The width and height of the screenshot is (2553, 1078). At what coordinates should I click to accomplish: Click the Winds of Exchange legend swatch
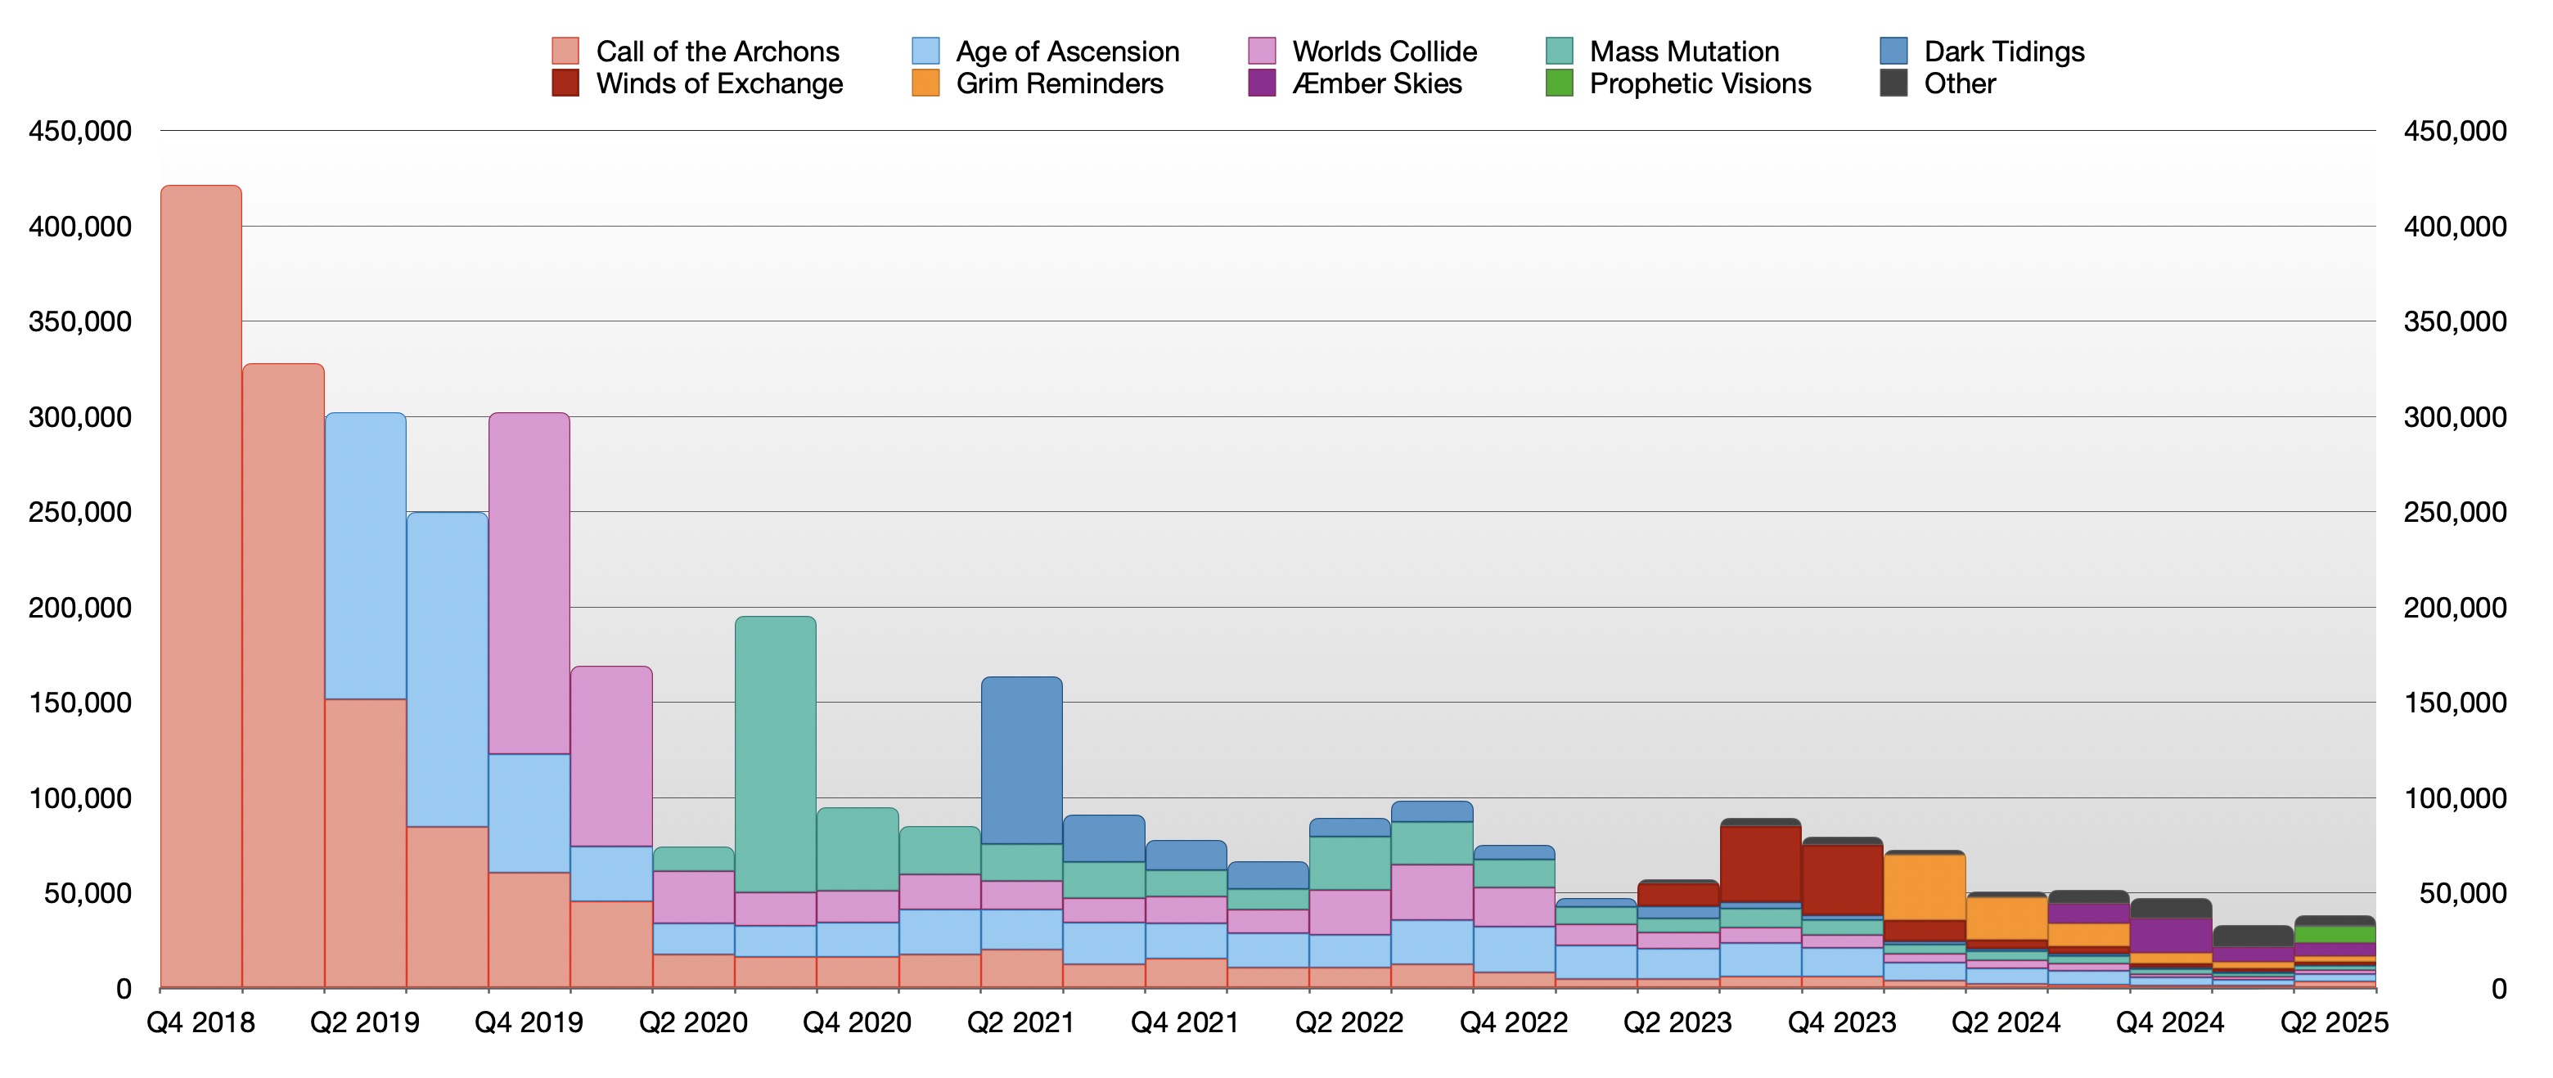(x=565, y=83)
